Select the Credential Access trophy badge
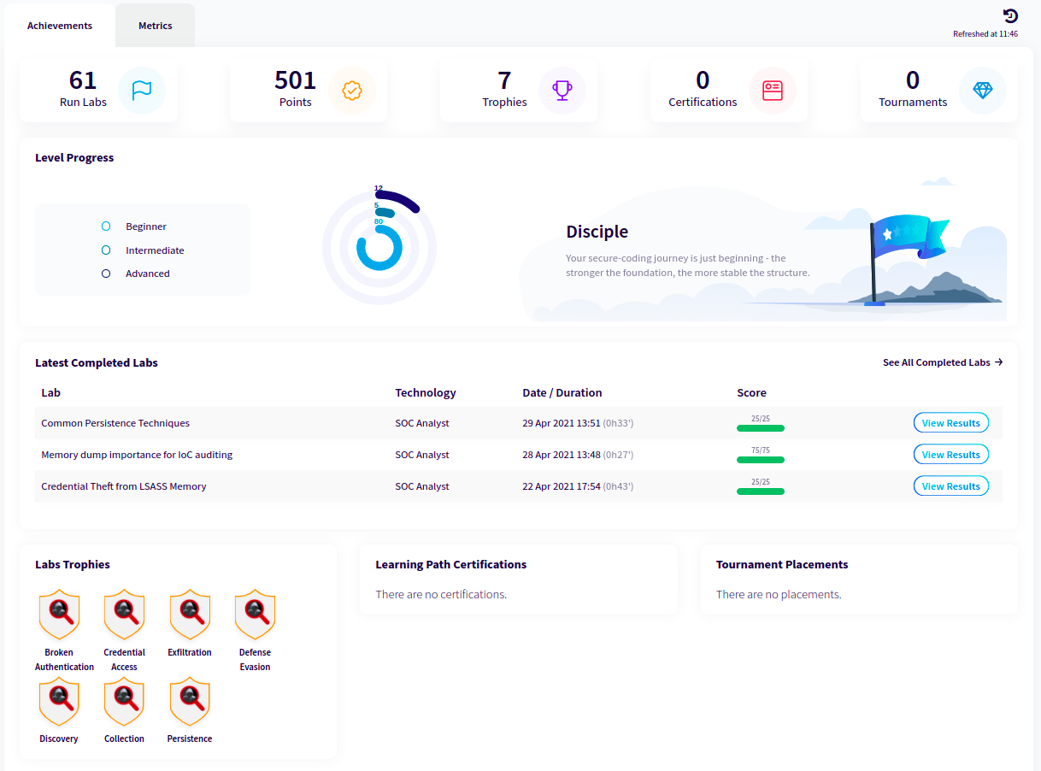Screen dimensions: 1041x771 point(124,615)
